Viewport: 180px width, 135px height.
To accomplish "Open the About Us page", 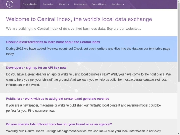I will coord(64,4).
